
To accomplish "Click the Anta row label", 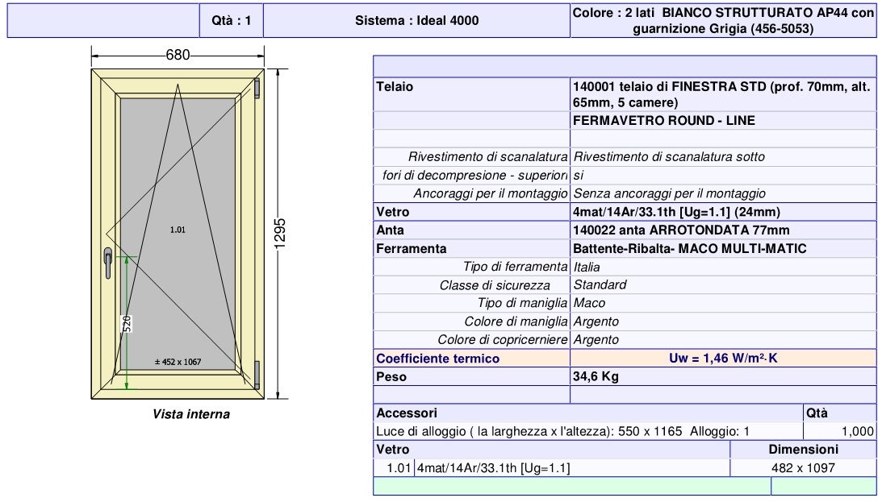I will [391, 230].
